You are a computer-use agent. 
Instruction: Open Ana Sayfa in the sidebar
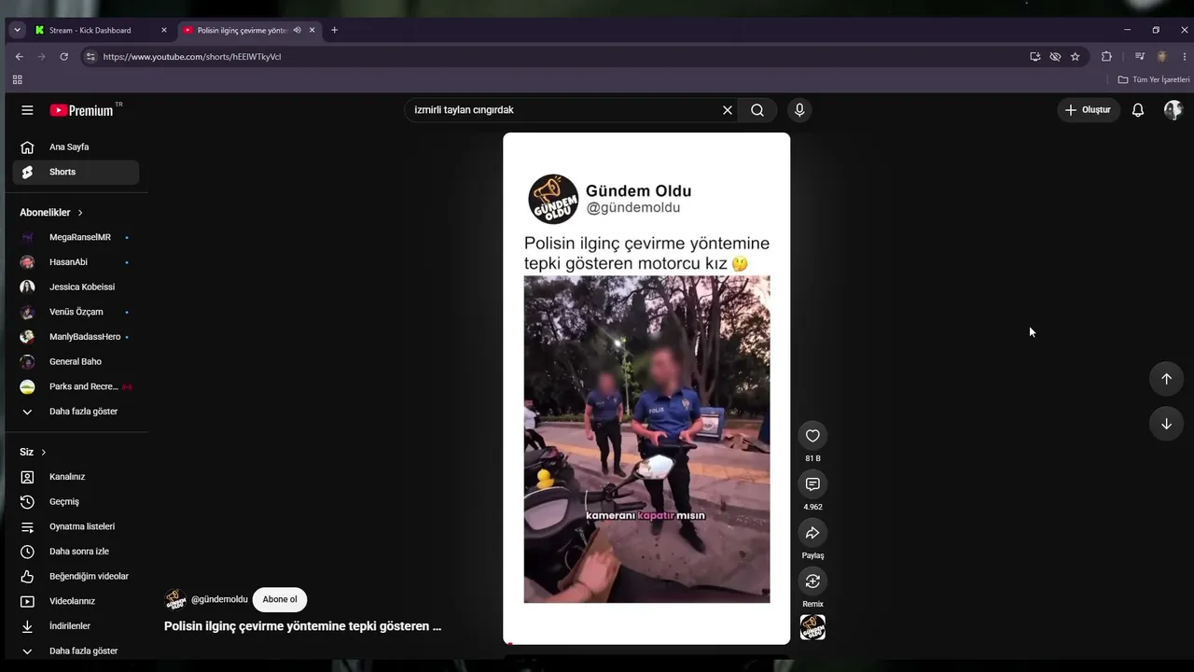pos(76,147)
